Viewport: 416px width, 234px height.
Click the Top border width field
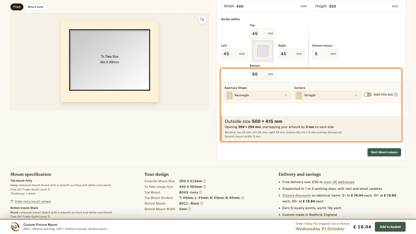click(x=263, y=34)
